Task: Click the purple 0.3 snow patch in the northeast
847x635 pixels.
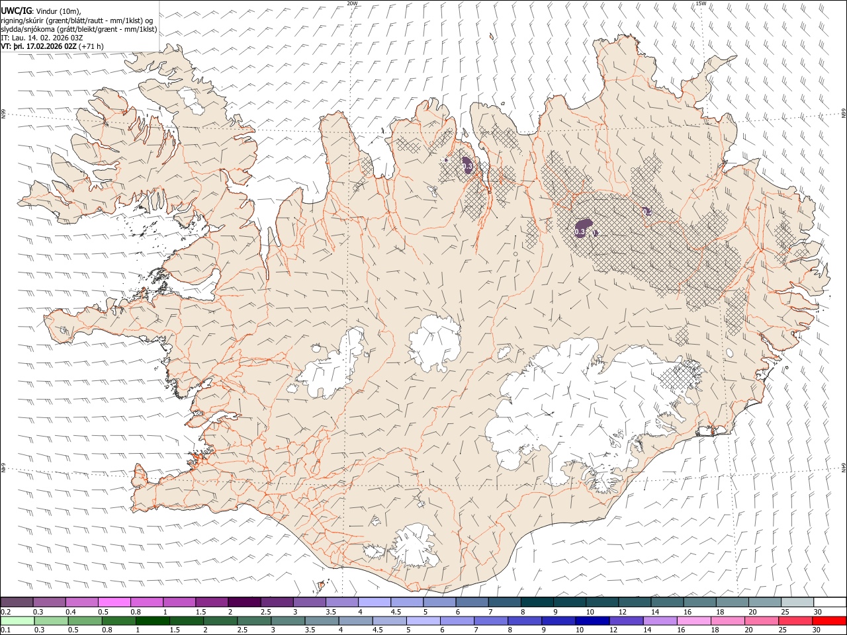Action: click(584, 228)
